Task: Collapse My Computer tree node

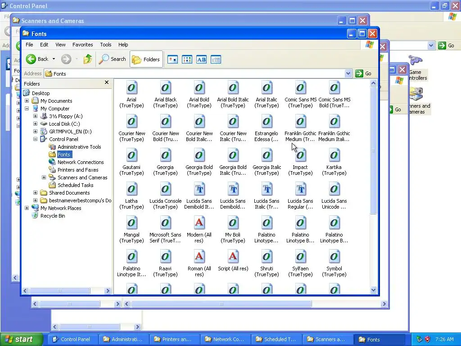Action: 27,109
